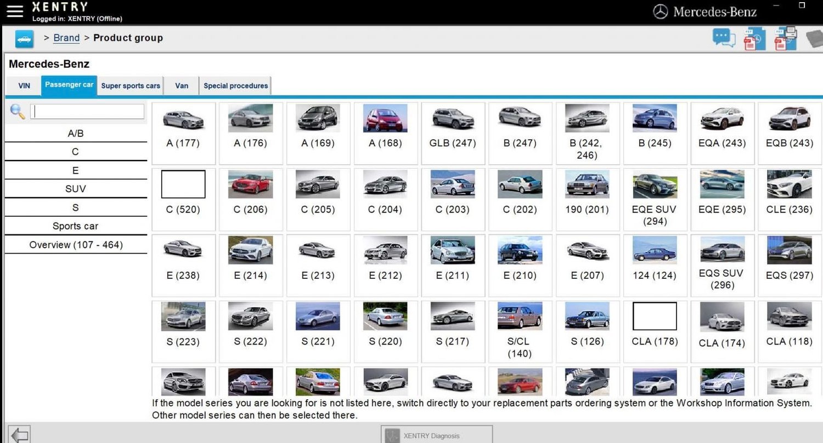Filter by the E class category

coord(76,170)
